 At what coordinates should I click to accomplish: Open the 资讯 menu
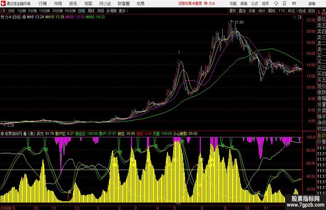(73, 3)
